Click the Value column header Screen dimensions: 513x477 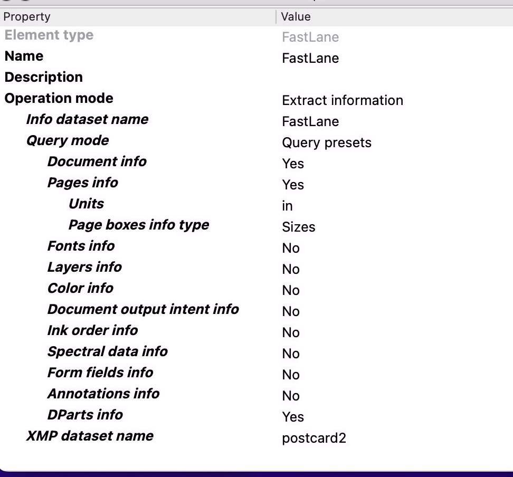pyautogui.click(x=295, y=16)
